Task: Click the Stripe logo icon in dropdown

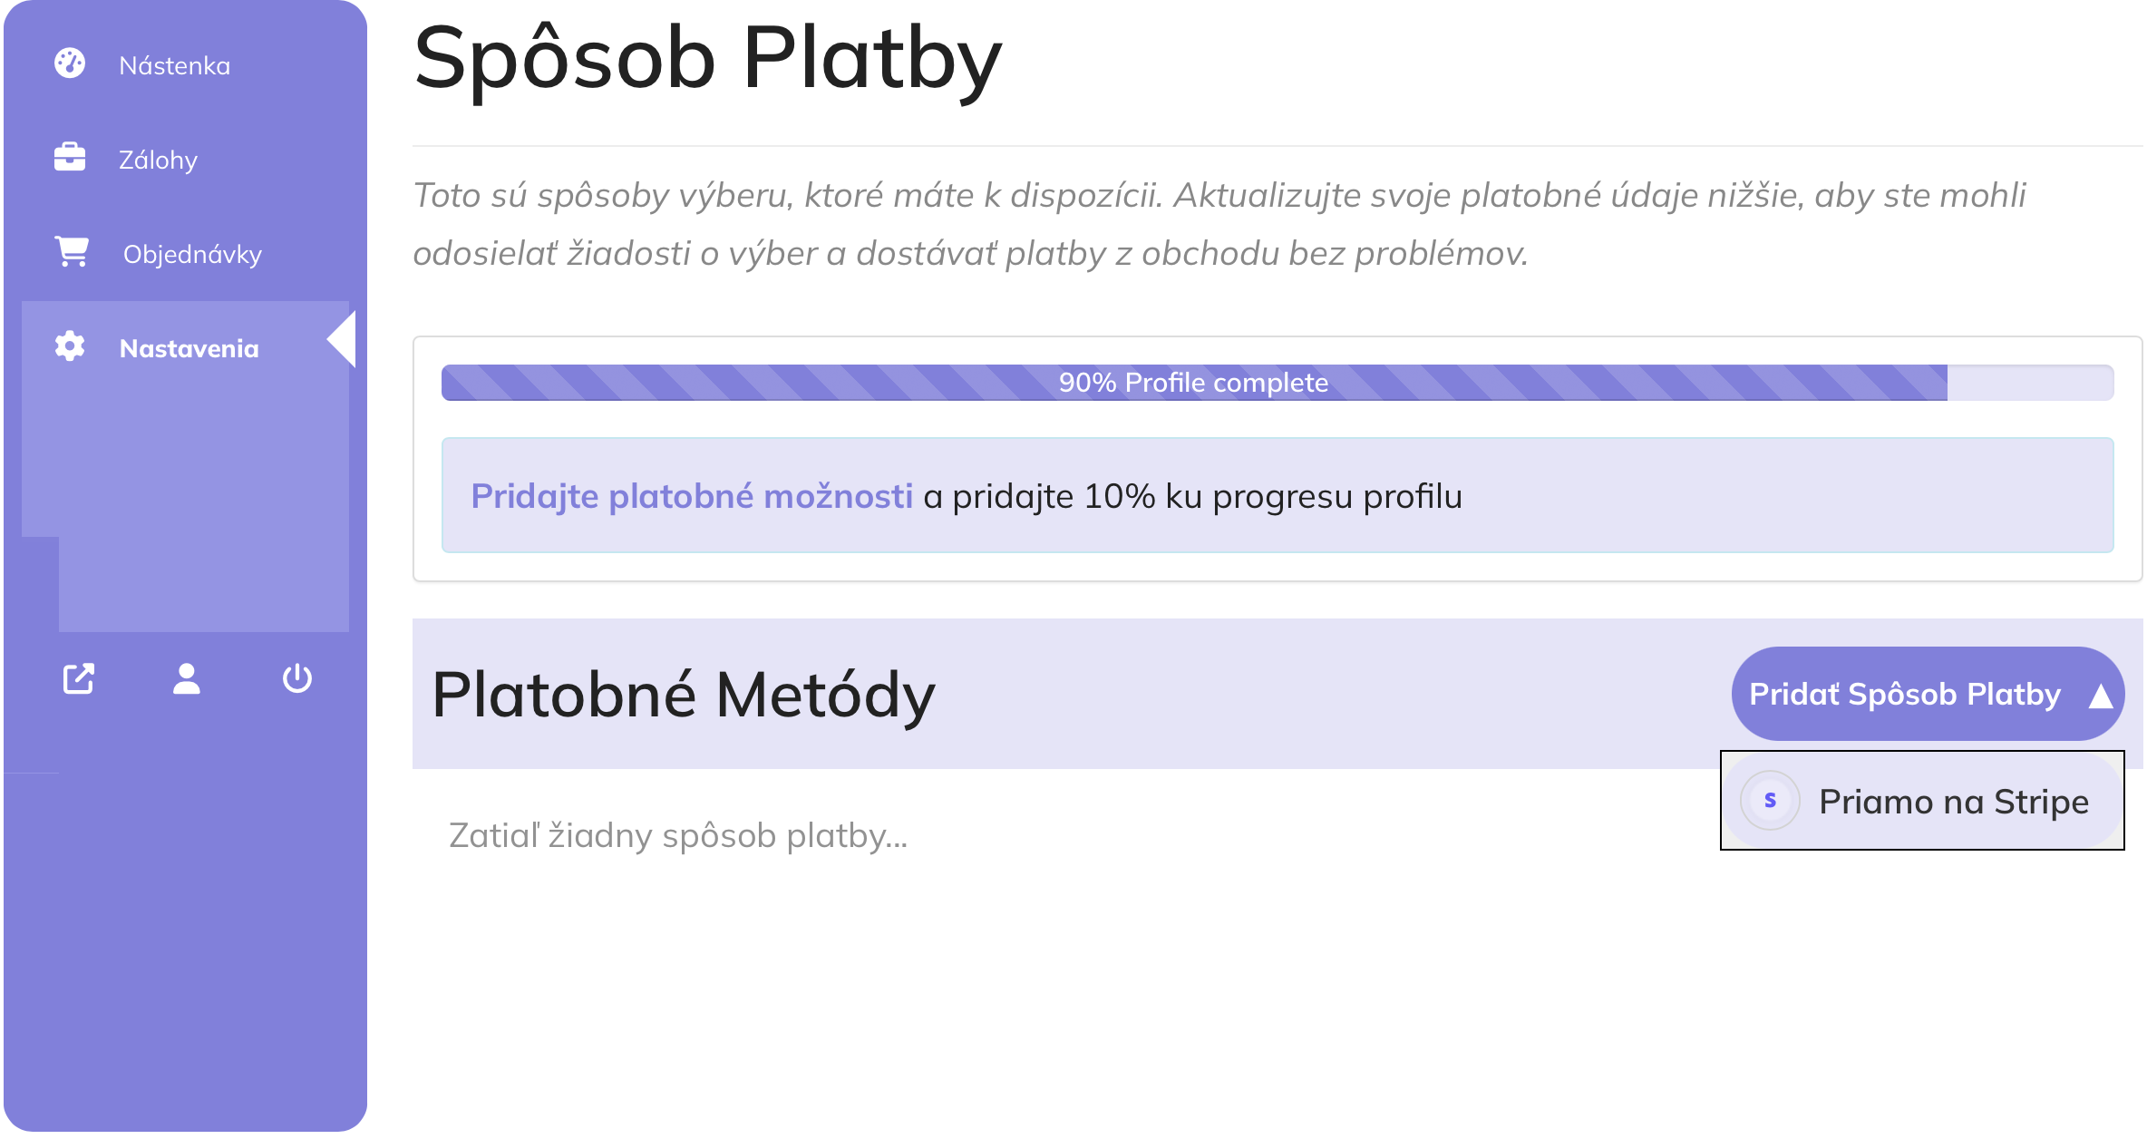Action: pyautogui.click(x=1769, y=801)
